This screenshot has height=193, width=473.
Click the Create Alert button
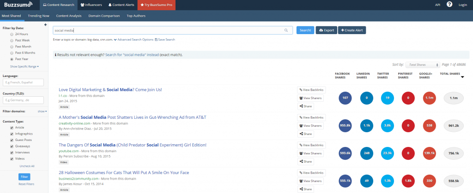tap(352, 30)
